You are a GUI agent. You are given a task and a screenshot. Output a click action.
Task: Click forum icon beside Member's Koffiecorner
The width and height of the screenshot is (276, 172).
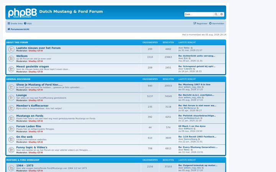click(11, 108)
